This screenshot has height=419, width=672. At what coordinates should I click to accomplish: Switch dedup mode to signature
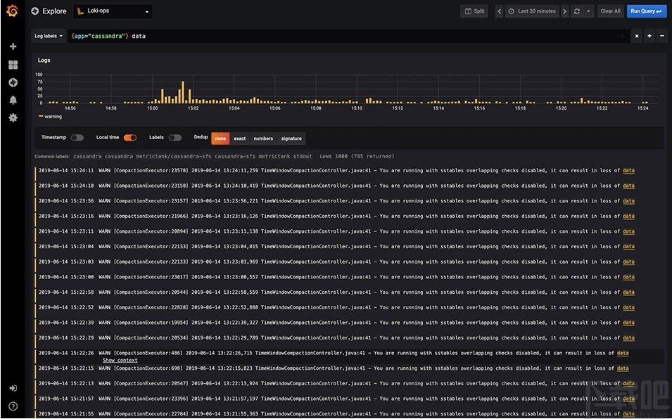291,138
